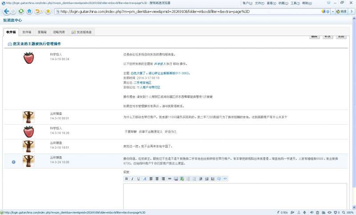356x215 pixels.
Task: Click the browser back arrow
Action: [x=6, y=11]
